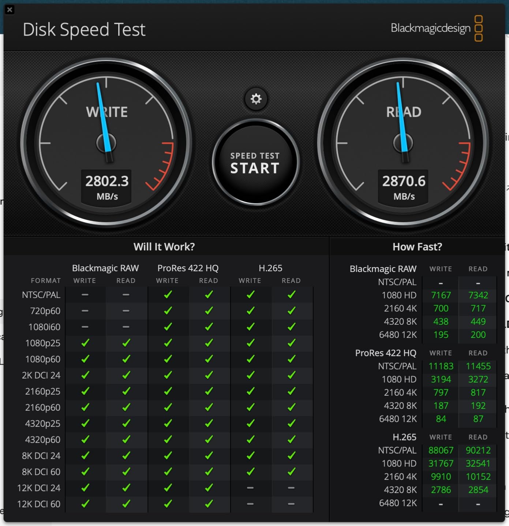Click ProRes 422 HQ write checkmark for 2160p60

click(x=168, y=407)
